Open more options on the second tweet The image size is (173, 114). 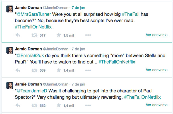tap(88, 70)
